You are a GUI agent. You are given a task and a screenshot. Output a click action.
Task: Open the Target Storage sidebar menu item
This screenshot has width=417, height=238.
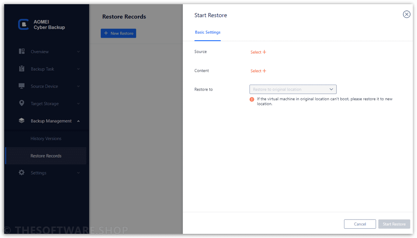[46, 104]
